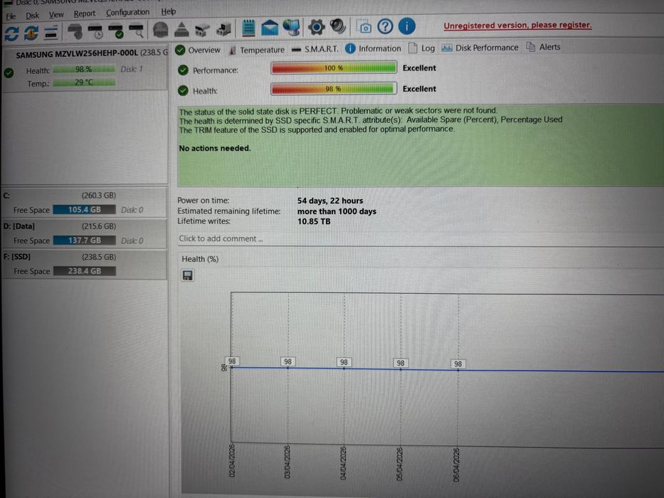Screen dimensions: 664x498
Task: Click the disk list bars toolbar icon
Action: [x=51, y=32]
